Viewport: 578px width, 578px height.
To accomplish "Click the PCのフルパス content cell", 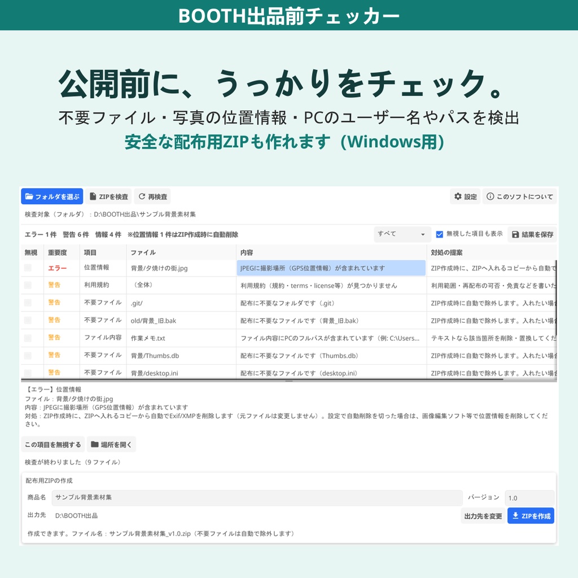I will (x=331, y=338).
